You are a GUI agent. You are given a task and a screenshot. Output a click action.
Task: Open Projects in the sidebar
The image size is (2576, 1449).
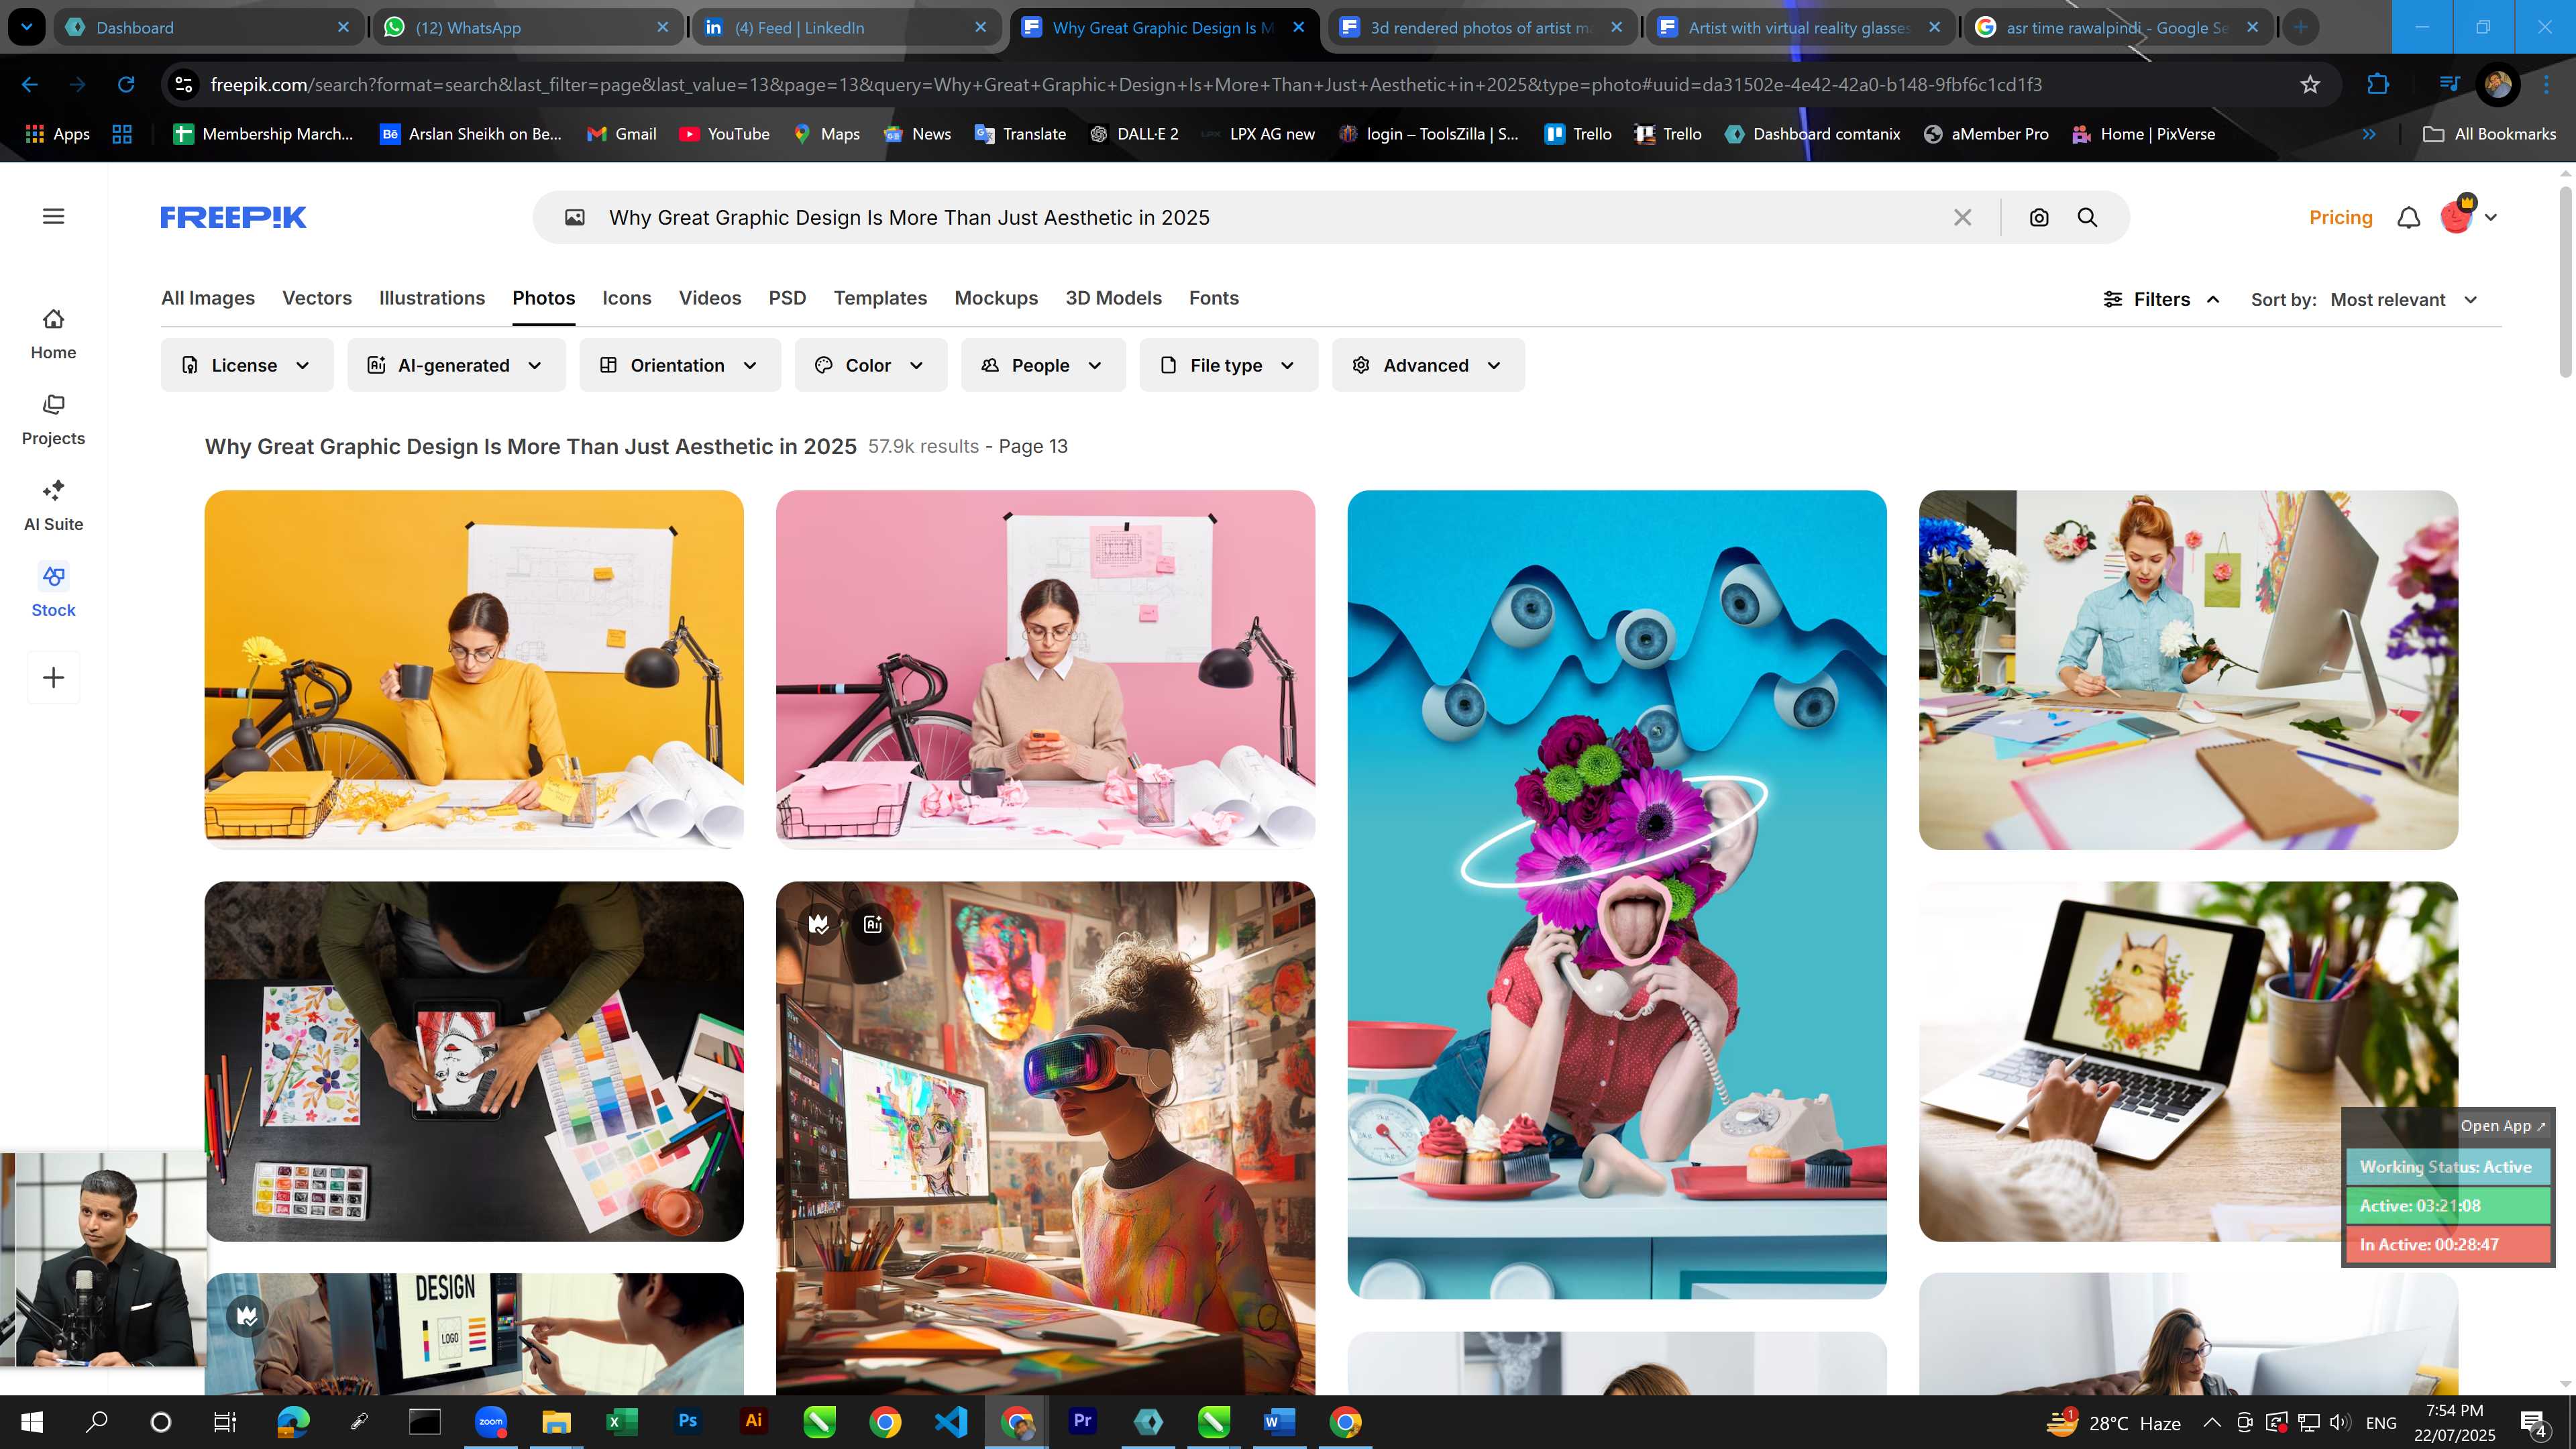(x=53, y=420)
